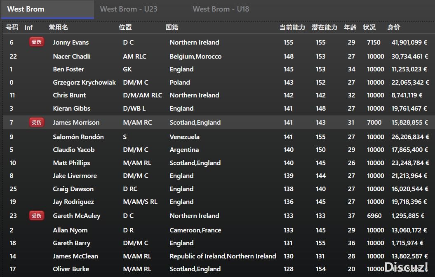Sort by the 国籍 column header
Image resolution: width=435 pixels, height=277 pixels.
(x=172, y=27)
